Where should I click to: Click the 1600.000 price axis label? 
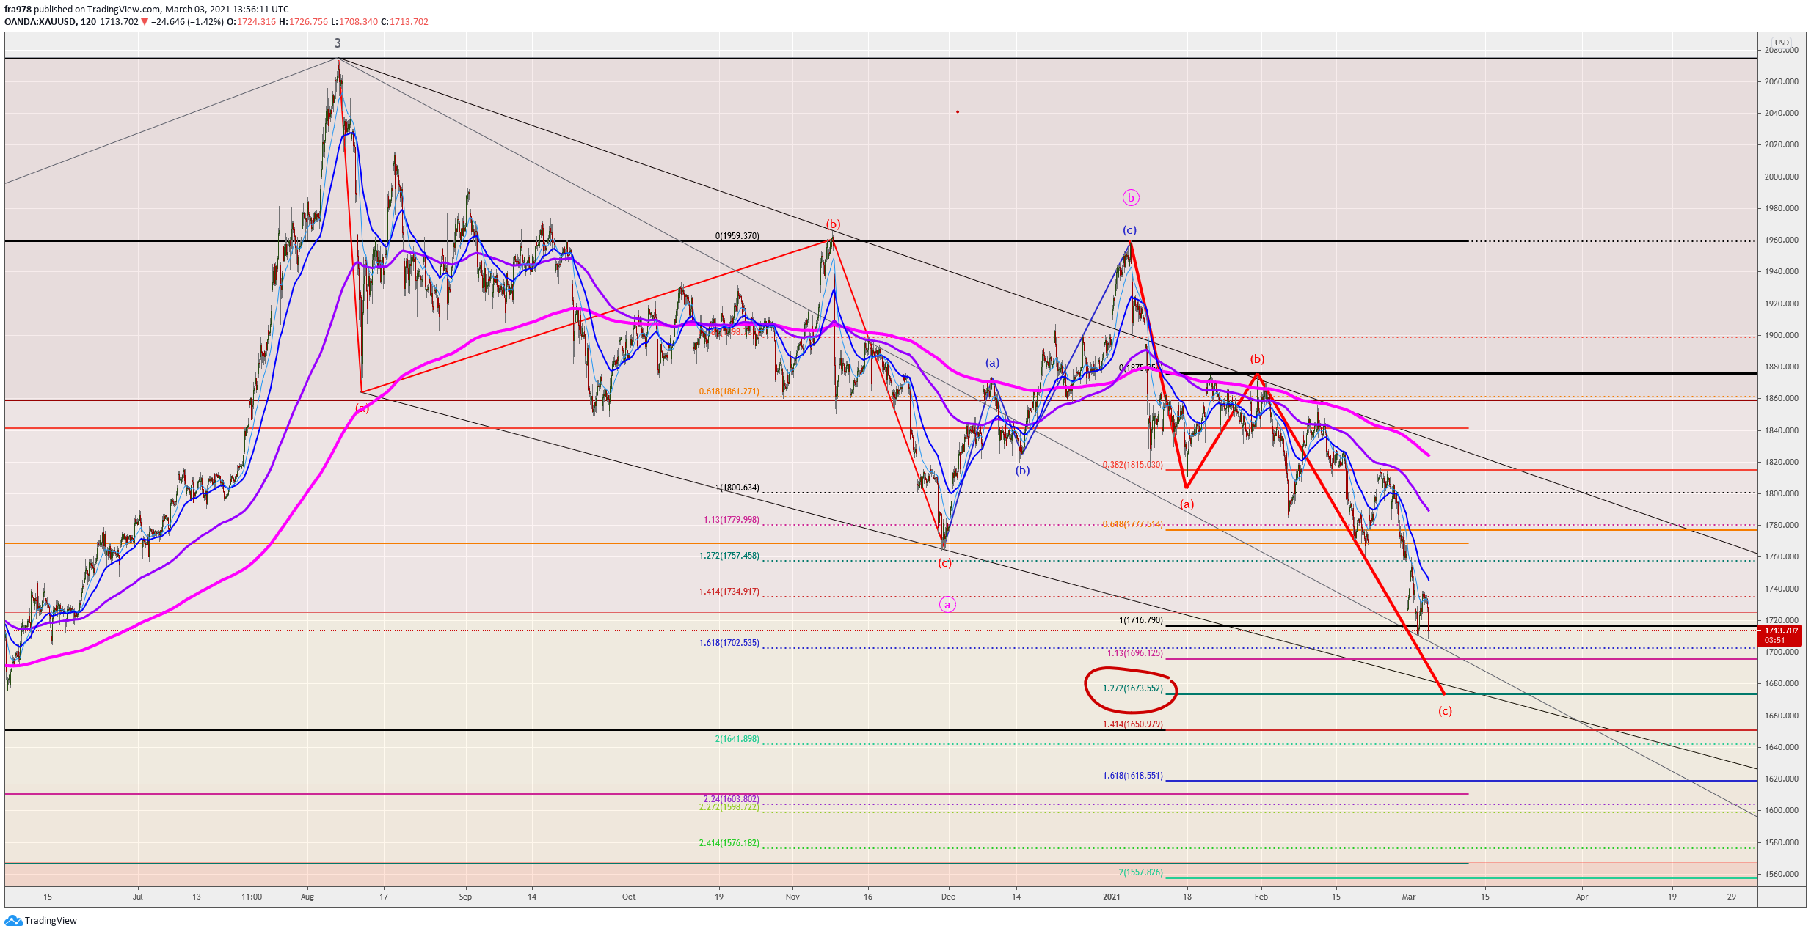(x=1782, y=810)
